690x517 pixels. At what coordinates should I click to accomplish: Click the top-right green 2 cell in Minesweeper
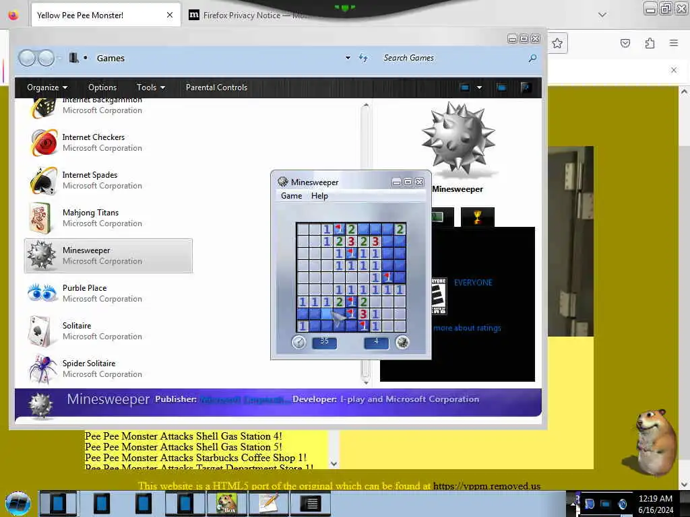pos(400,229)
